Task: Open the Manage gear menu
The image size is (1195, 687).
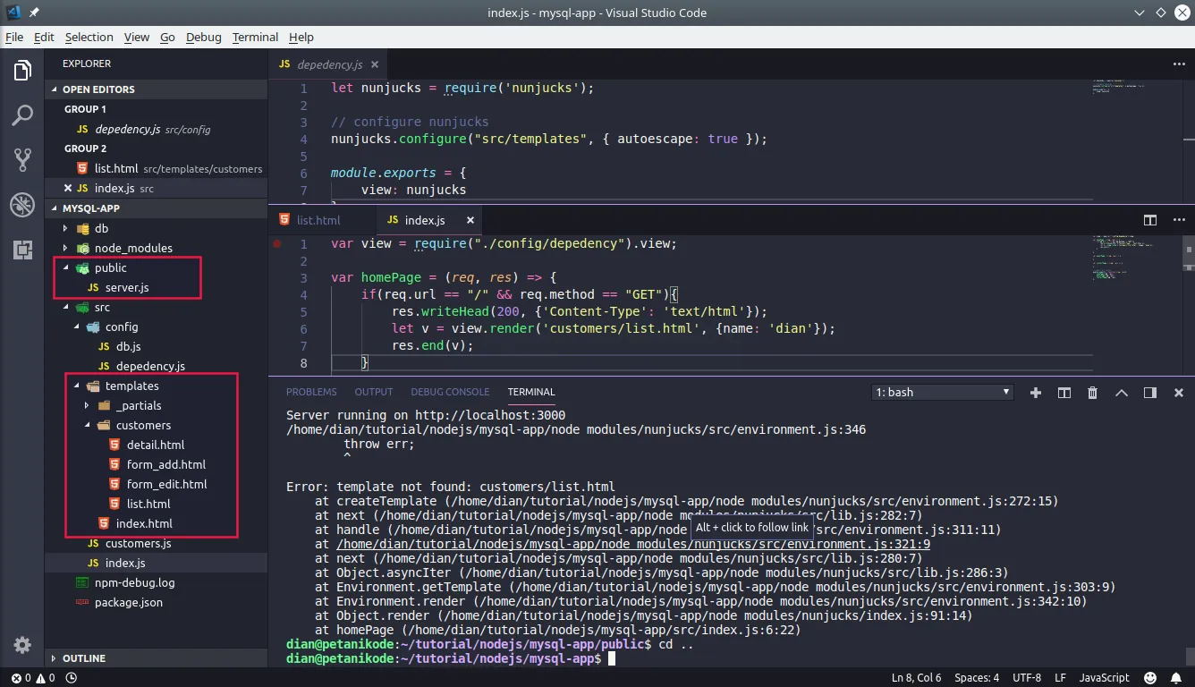Action: coord(22,645)
